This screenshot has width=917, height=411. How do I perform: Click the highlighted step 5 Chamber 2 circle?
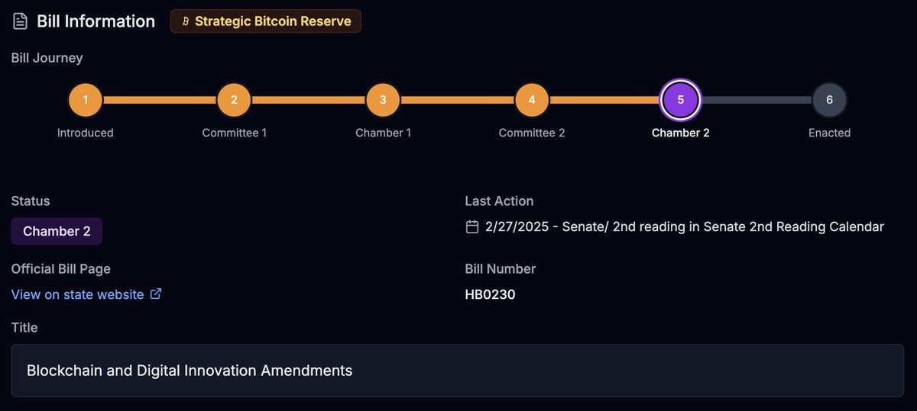pyautogui.click(x=680, y=100)
